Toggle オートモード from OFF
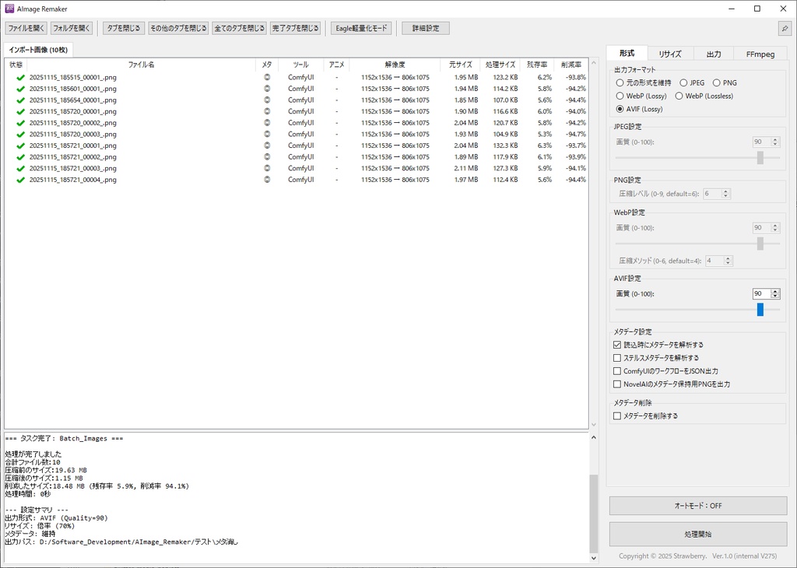The width and height of the screenshot is (797, 568). (698, 505)
